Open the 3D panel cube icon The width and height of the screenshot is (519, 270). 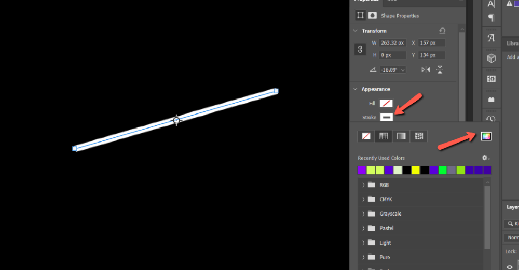click(491, 59)
